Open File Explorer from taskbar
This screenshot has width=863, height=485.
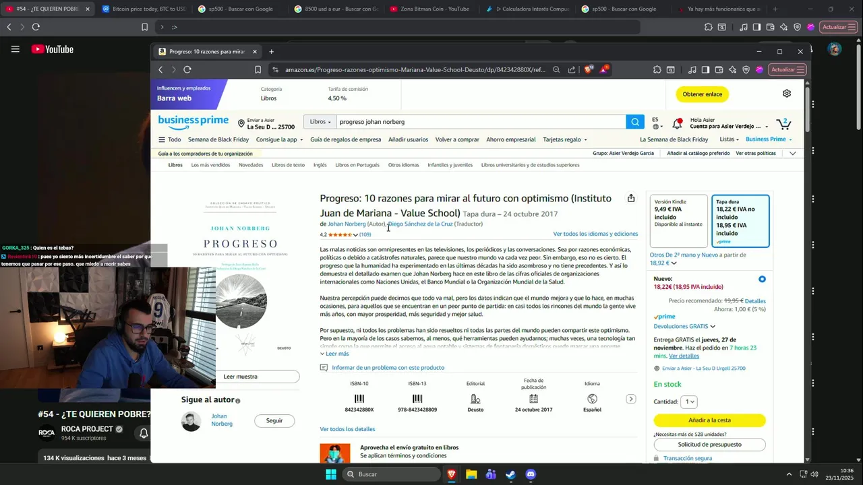click(x=471, y=474)
